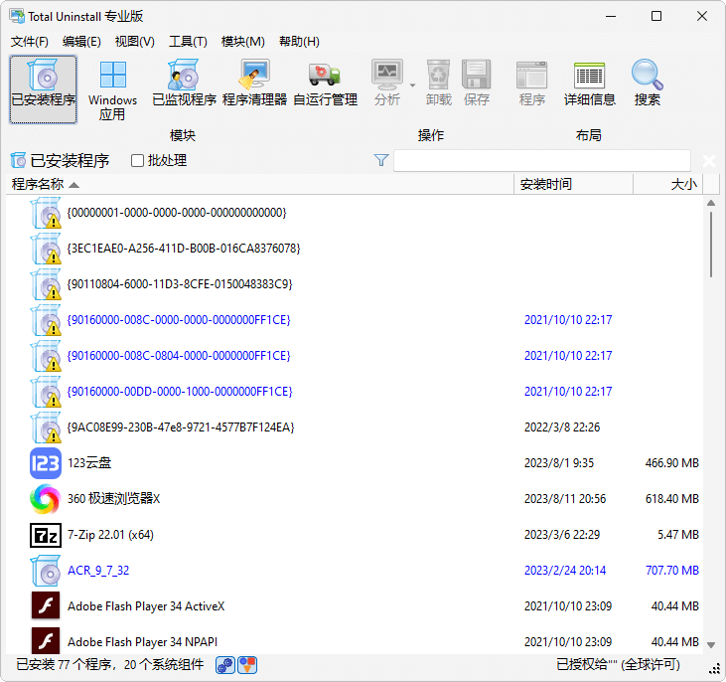
Task: Click the Flash Player NPAPI icon
Action: click(46, 641)
